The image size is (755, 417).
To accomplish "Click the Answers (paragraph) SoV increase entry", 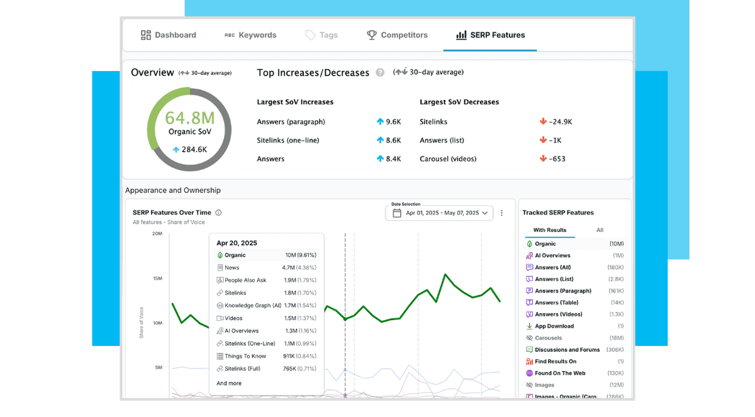I will (291, 122).
